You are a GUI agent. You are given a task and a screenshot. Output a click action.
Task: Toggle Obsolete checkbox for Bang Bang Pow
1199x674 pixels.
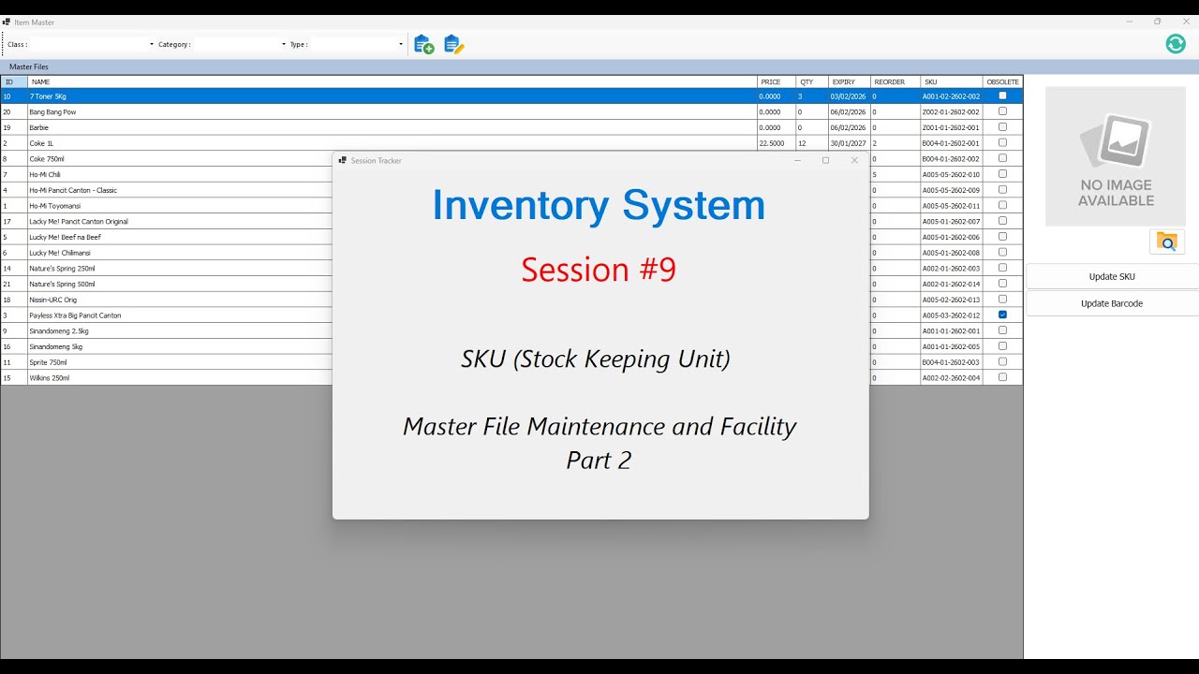point(1002,111)
